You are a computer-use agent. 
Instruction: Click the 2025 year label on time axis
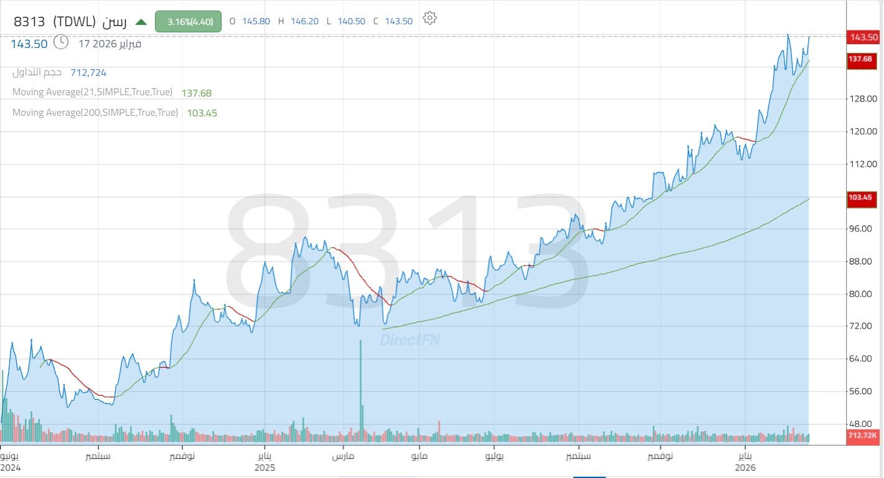pyautogui.click(x=265, y=467)
